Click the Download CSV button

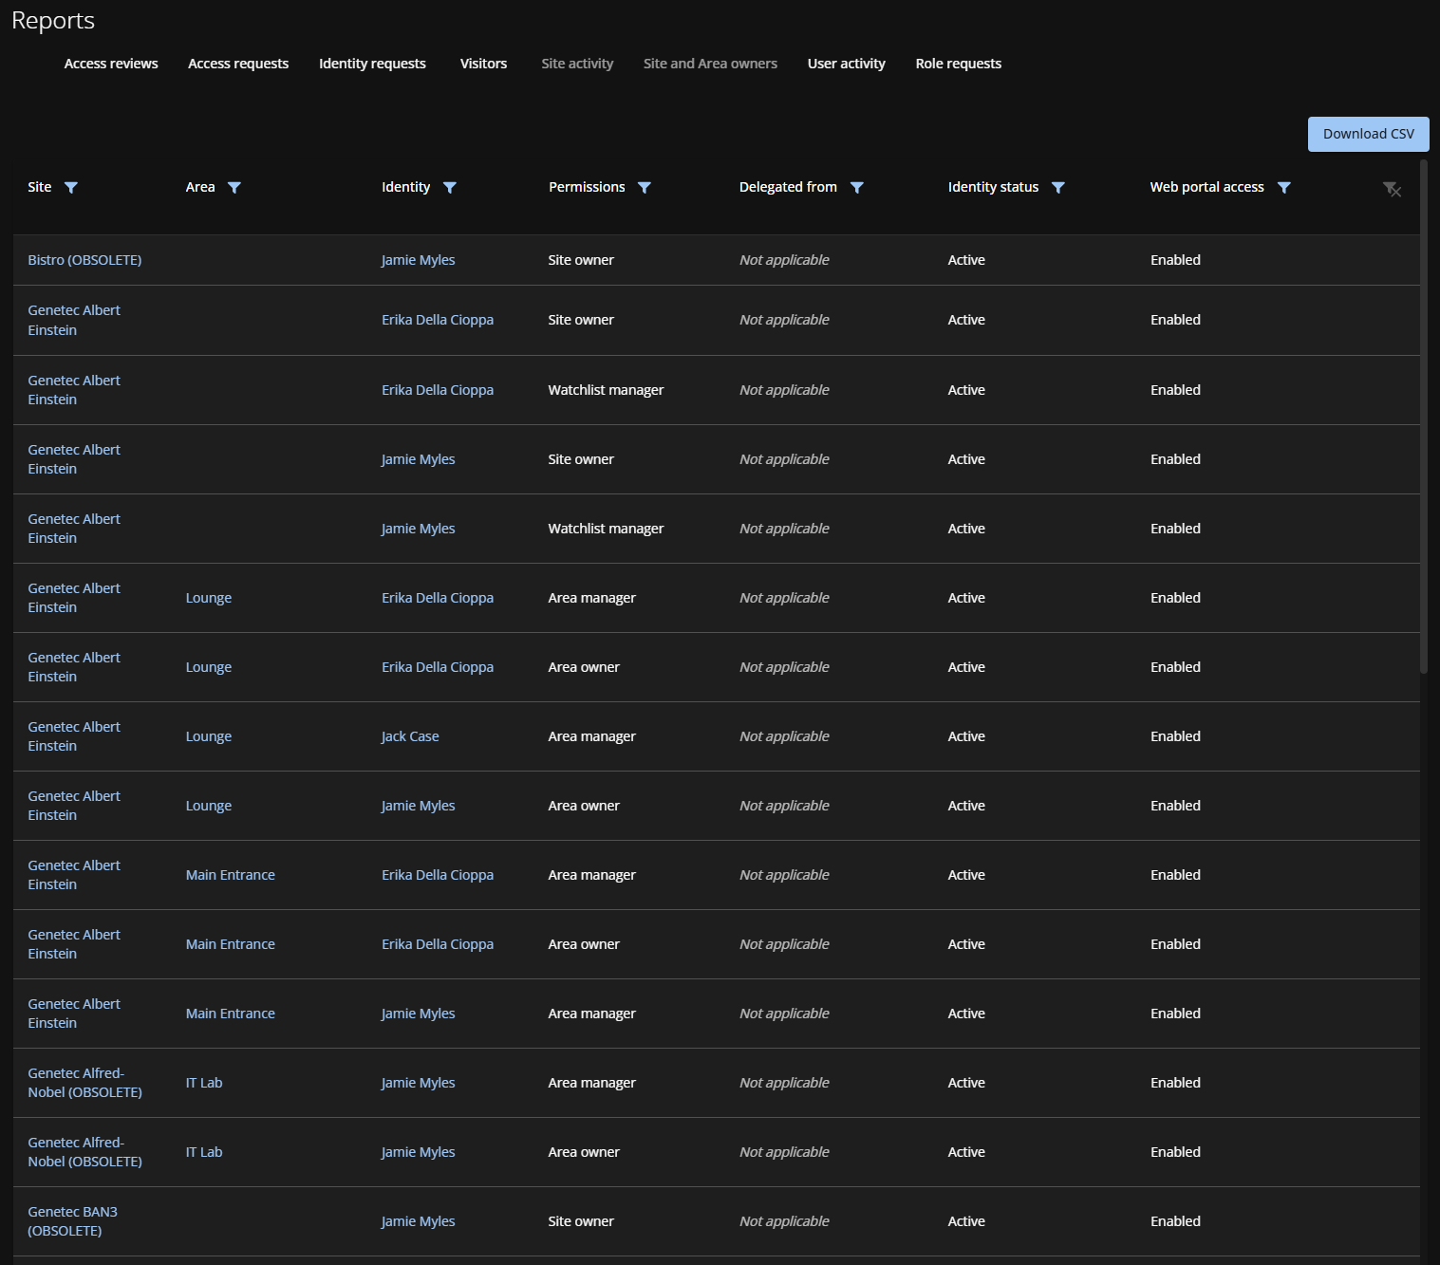click(1368, 134)
